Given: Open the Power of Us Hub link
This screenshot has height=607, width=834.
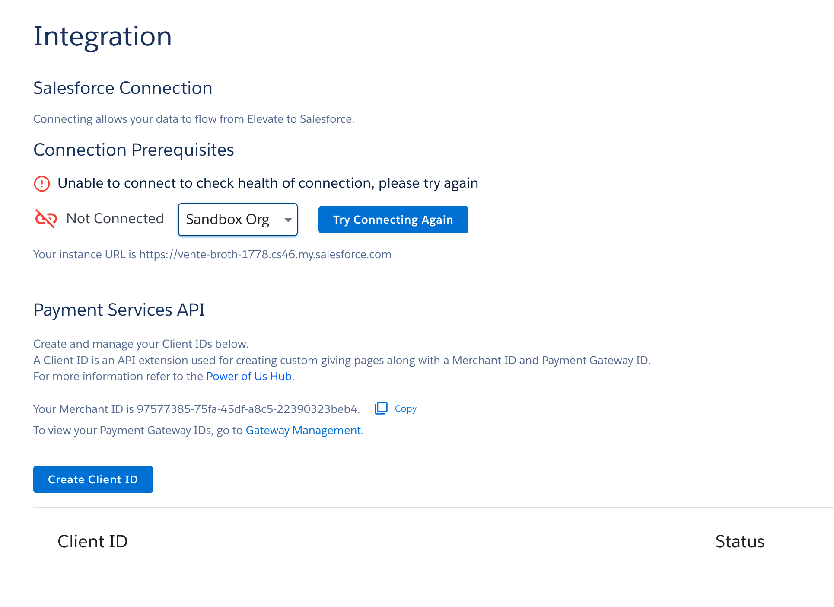Looking at the screenshot, I should point(248,376).
